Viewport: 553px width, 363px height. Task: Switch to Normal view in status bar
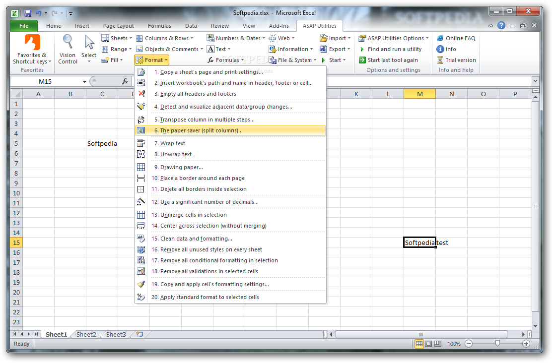(x=419, y=344)
